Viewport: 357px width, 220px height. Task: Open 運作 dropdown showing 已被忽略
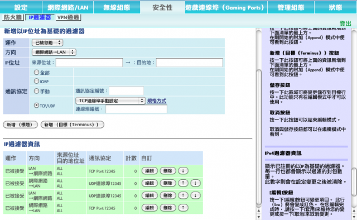click(47, 42)
